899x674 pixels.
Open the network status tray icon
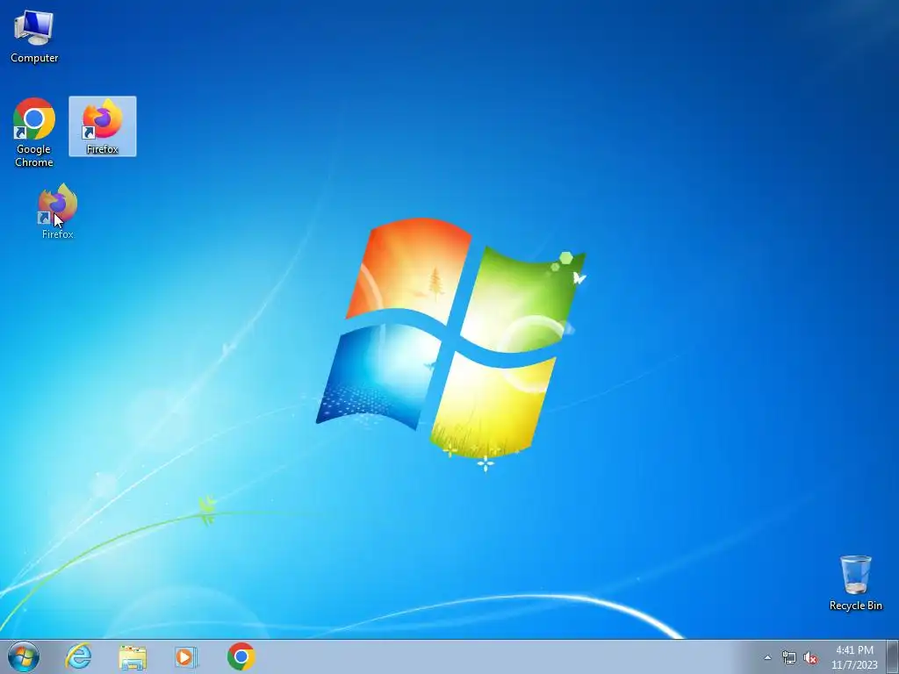click(x=789, y=657)
